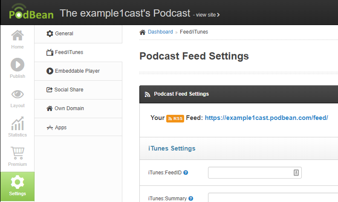Image resolution: width=338 pixels, height=202 pixels.
Task: Open the example1cast.podbean.com feed URL
Action: [x=266, y=118]
